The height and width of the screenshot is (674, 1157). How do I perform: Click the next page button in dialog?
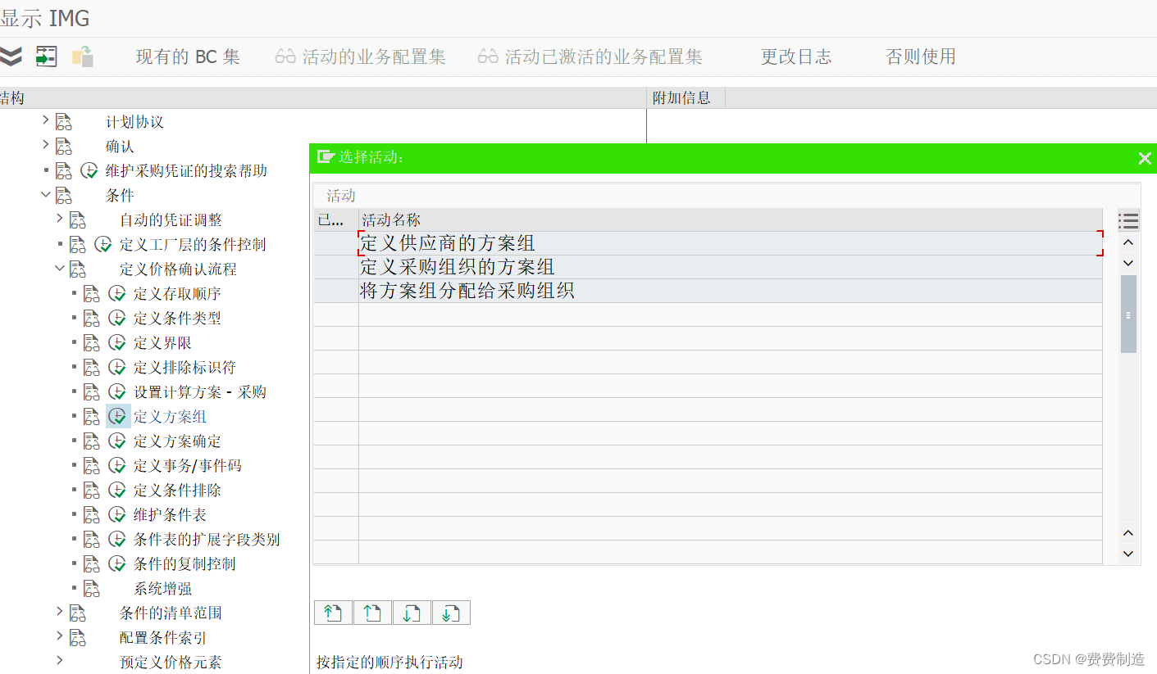point(412,613)
